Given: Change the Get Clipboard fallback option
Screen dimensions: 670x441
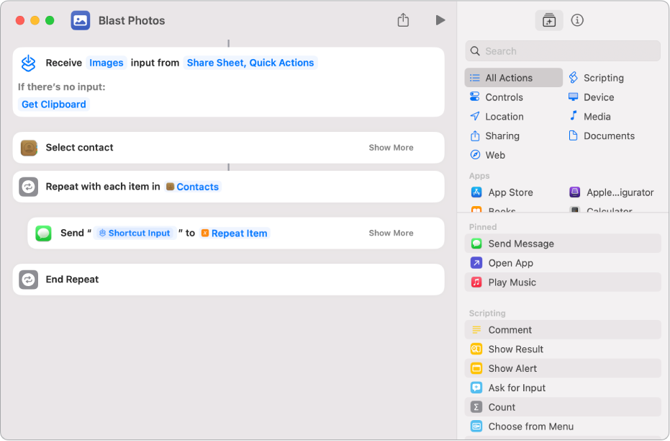Looking at the screenshot, I should pos(54,104).
